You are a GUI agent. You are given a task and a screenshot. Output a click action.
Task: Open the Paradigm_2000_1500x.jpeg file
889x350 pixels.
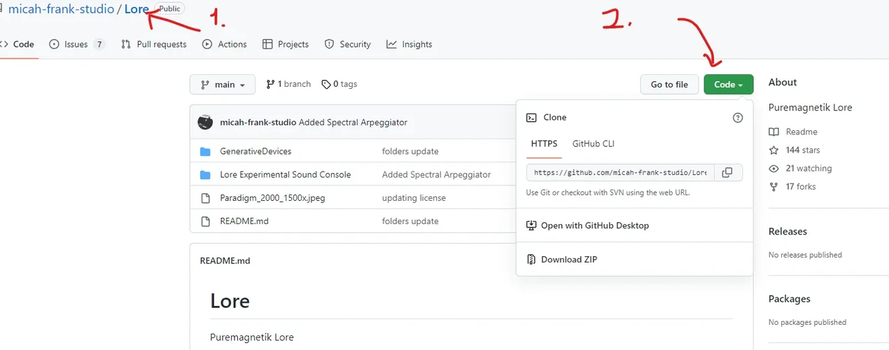[272, 197]
